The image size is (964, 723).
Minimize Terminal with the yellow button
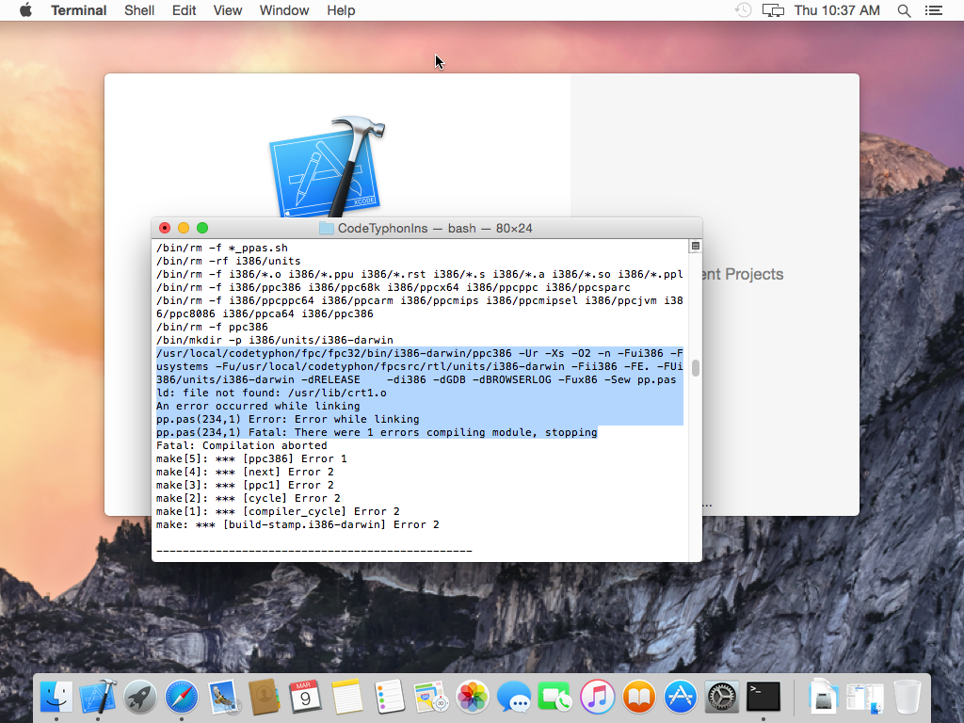(x=184, y=228)
